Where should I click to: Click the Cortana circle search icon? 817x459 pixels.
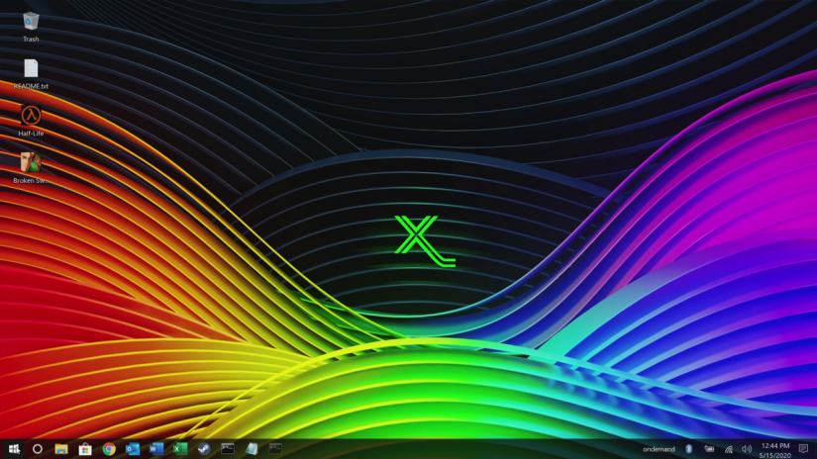(x=38, y=448)
